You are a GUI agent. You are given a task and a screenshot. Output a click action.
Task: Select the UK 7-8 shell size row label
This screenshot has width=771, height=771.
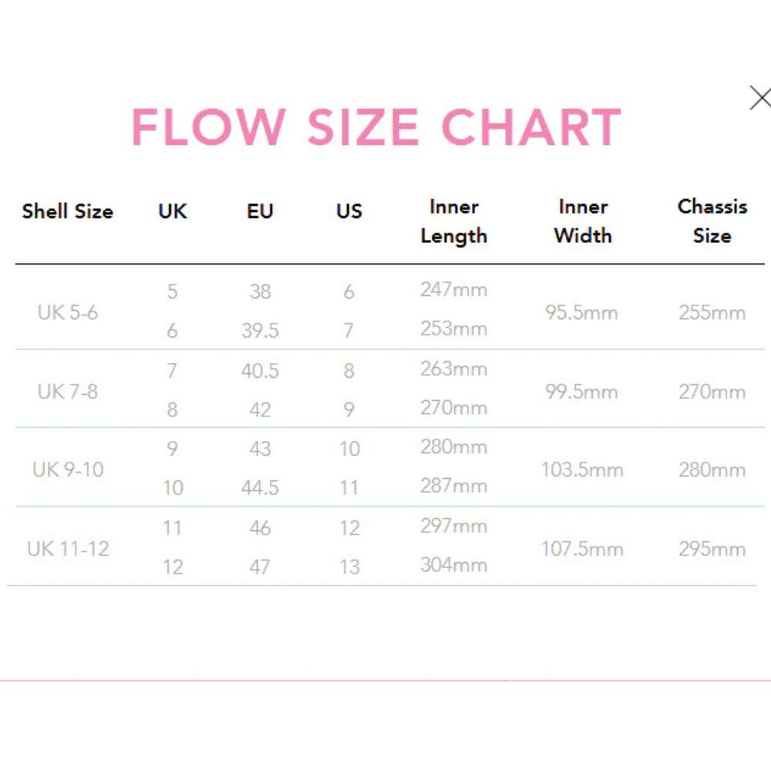68,392
